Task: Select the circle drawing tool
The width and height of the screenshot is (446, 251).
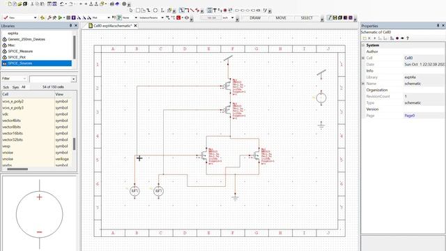Action: tap(155, 10)
